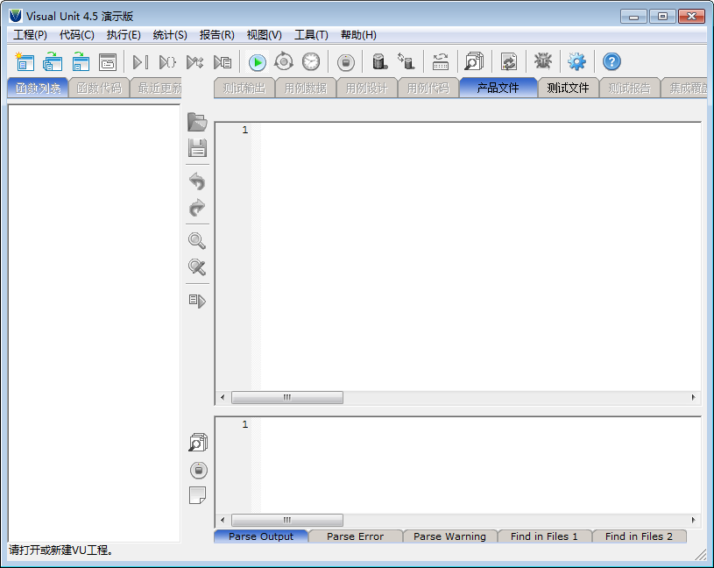
Task: Open settings with the blue gear icon
Action: coord(577,61)
